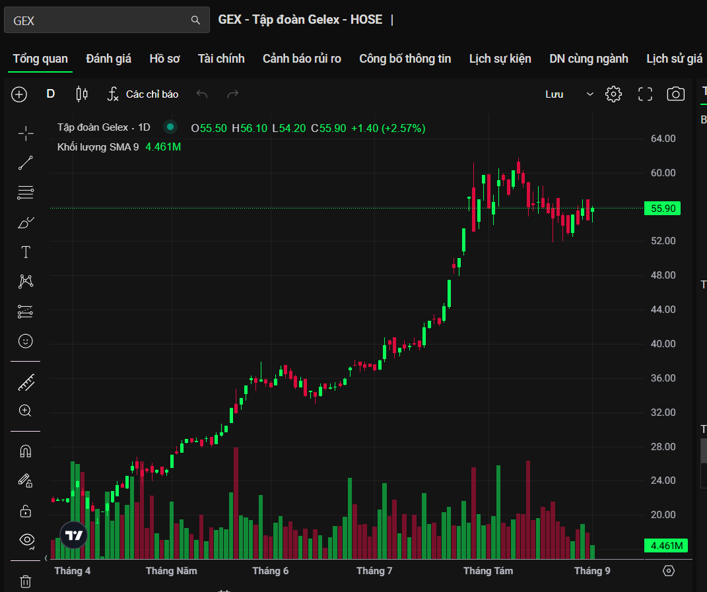Click the Tháng 9 time axis label

pyautogui.click(x=592, y=572)
